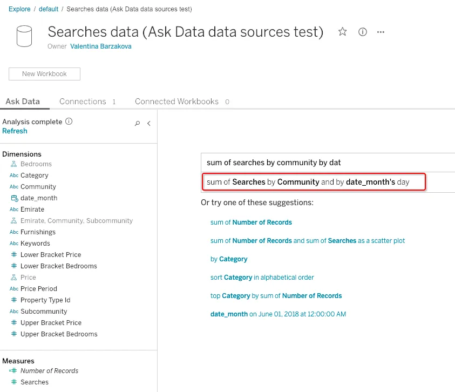Click the favorite star icon
Image resolution: width=455 pixels, height=392 pixels.
342,32
